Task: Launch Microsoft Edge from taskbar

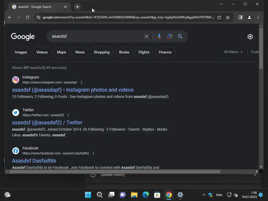Action: [146, 195]
